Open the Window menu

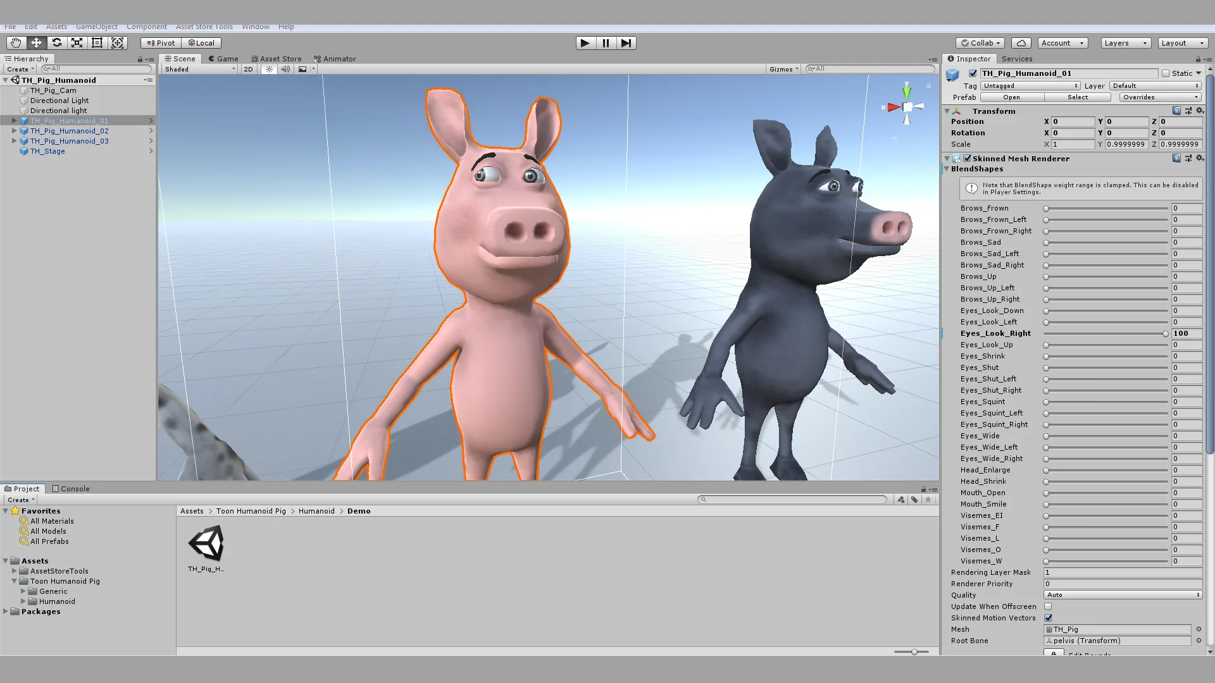pyautogui.click(x=256, y=27)
